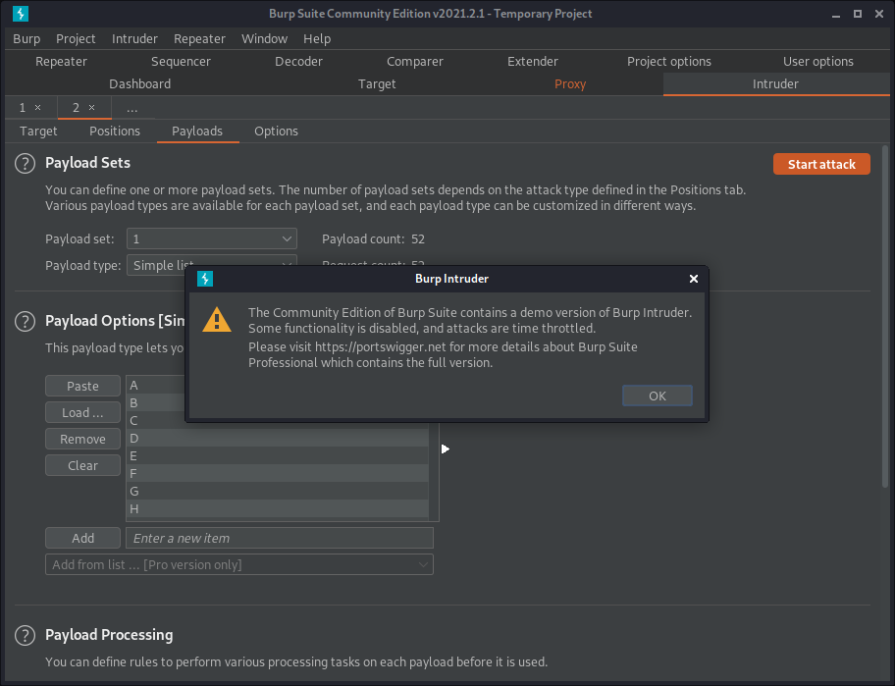
Task: Click the Burp Suite logo in the main title bar
Action: coord(21,13)
